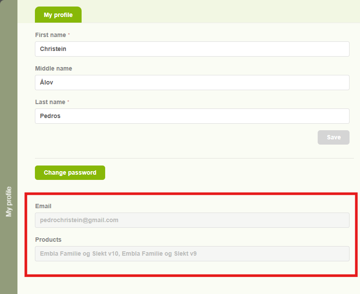This screenshot has width=360, height=294.
Task: Click the red asterisk beside Last name
Action: (68, 101)
